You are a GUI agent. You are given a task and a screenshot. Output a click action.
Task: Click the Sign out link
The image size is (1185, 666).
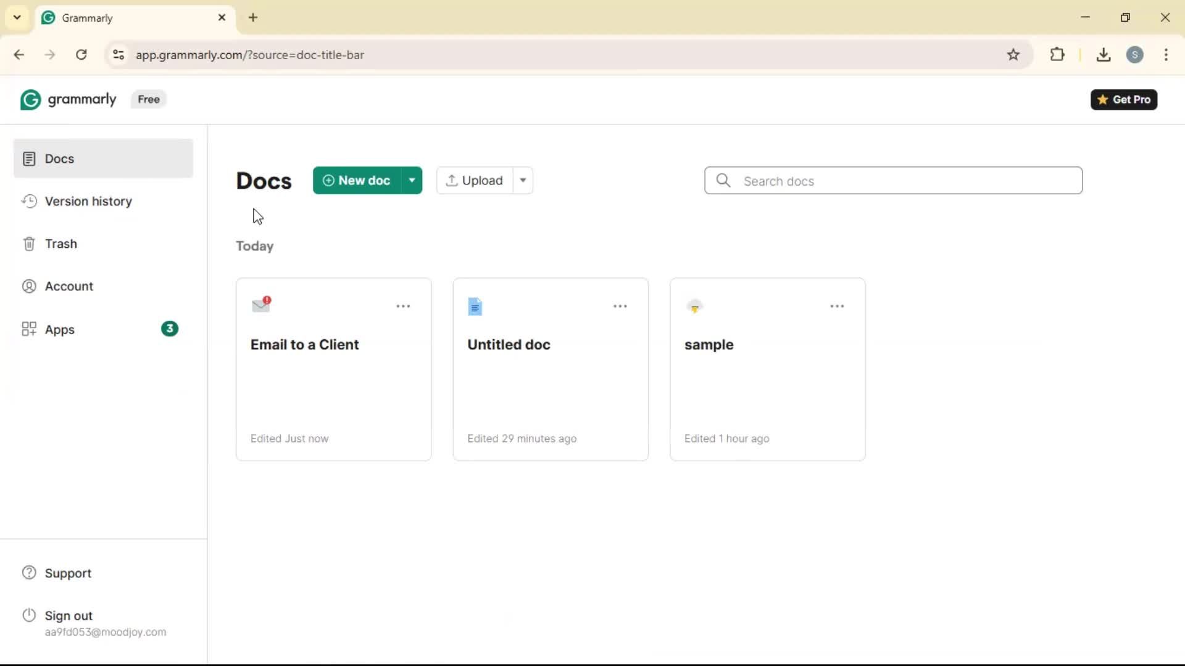tap(69, 615)
